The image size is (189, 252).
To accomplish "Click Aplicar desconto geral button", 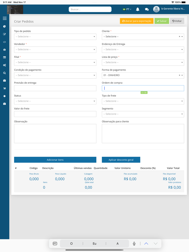I will coord(121,160).
